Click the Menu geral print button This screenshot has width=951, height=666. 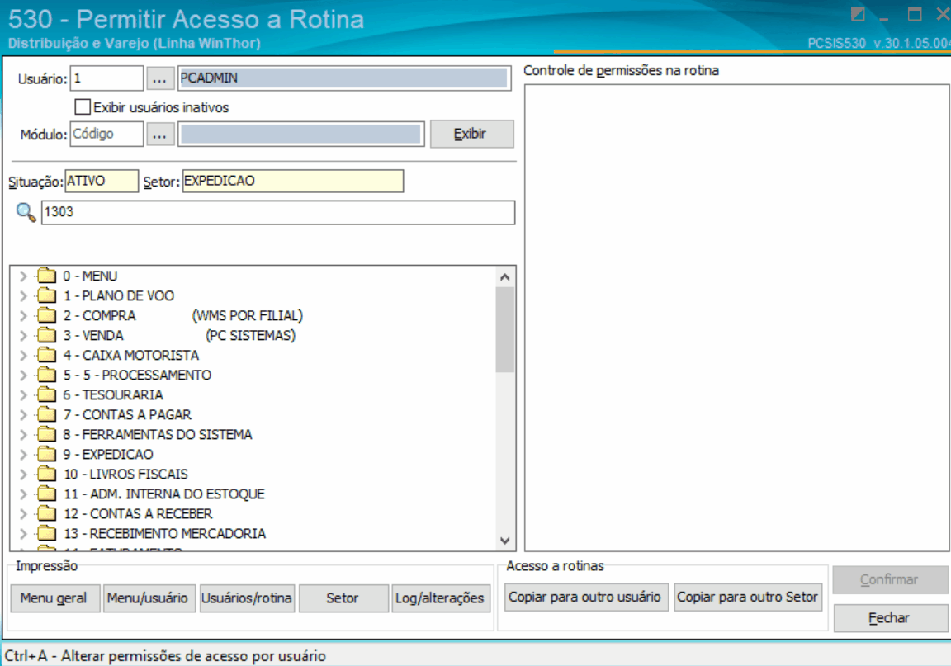(x=54, y=598)
